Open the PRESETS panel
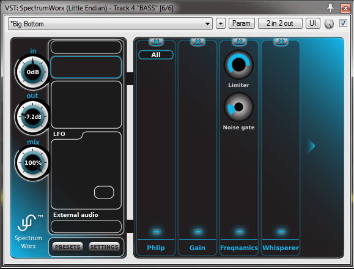Image resolution: width=354 pixels, height=269 pixels. [x=68, y=247]
